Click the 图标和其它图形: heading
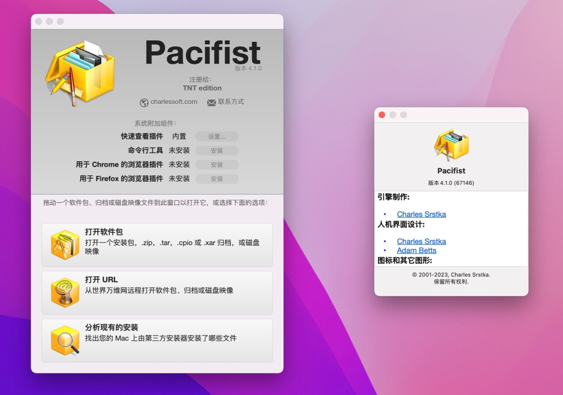Viewport: 563px width, 395px height. click(x=405, y=260)
